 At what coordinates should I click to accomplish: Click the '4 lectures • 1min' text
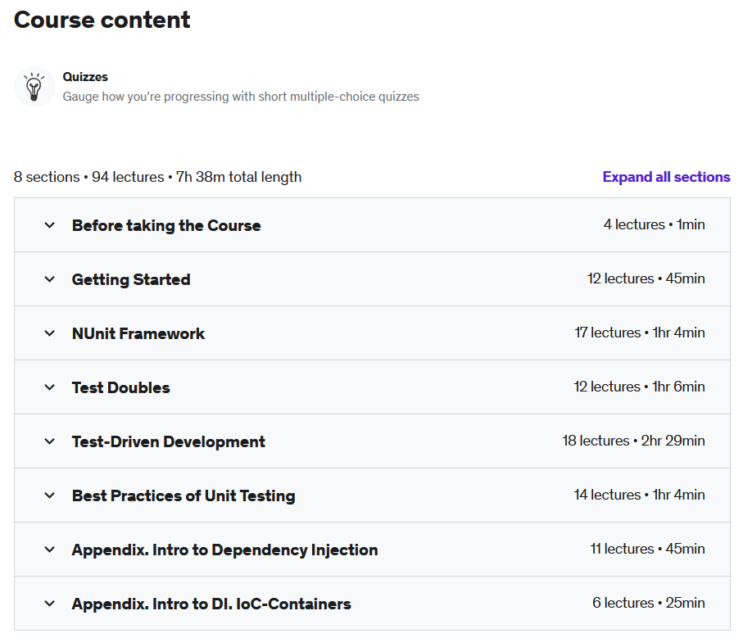pos(654,224)
